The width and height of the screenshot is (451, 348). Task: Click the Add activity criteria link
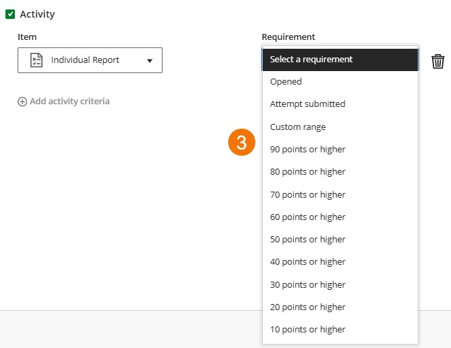coord(70,102)
